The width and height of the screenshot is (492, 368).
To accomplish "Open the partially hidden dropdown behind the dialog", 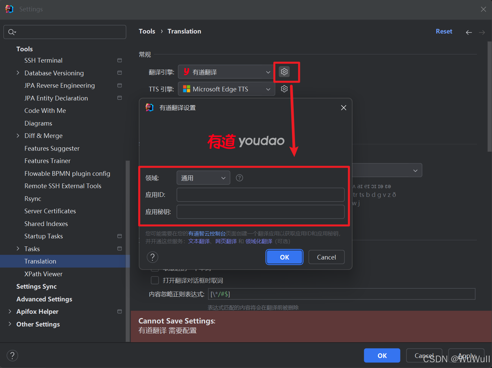I will pyautogui.click(x=387, y=170).
